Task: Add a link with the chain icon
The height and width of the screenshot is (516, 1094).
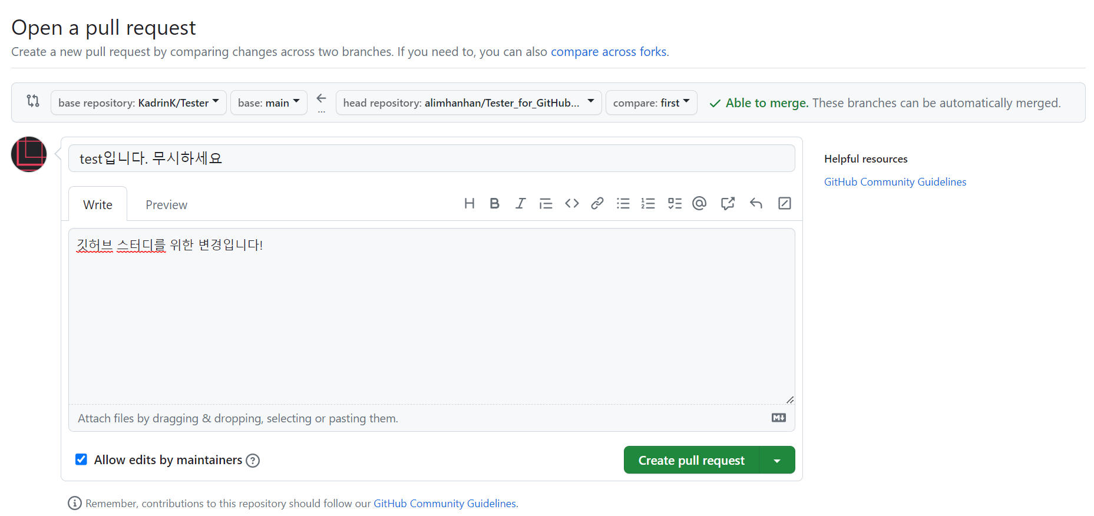Action: 597,203
